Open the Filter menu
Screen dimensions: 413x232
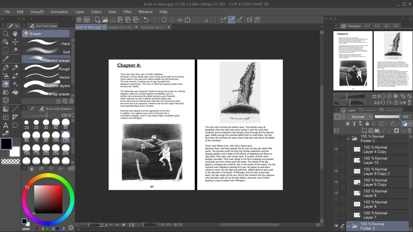tap(127, 12)
